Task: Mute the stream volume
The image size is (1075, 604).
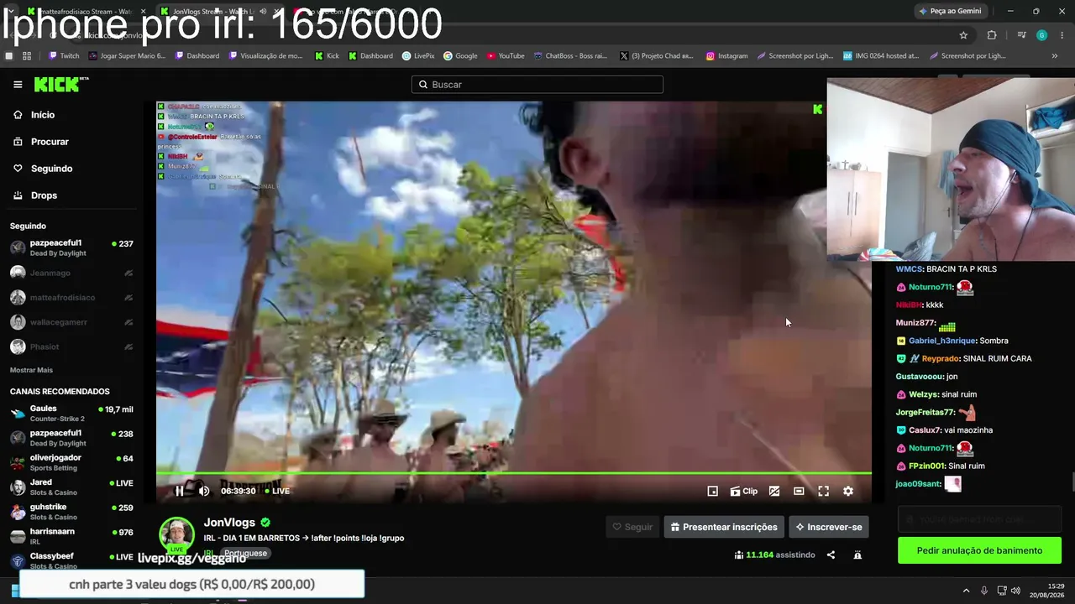Action: 204,491
